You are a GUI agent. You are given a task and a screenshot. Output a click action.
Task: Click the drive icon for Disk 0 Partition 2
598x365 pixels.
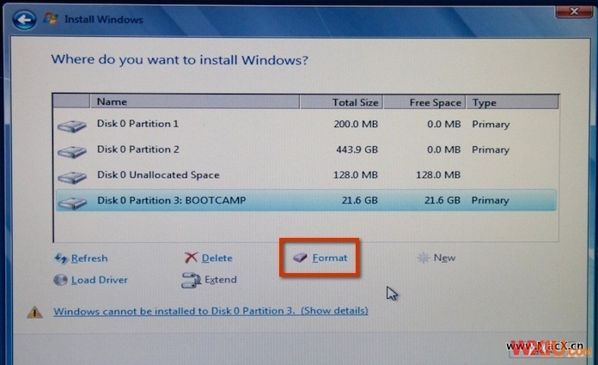tap(71, 152)
